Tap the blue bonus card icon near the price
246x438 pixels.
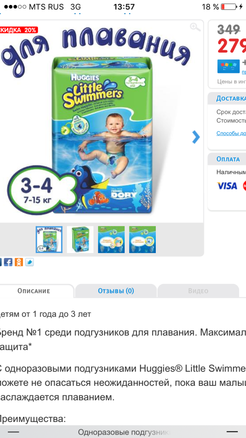point(228,67)
